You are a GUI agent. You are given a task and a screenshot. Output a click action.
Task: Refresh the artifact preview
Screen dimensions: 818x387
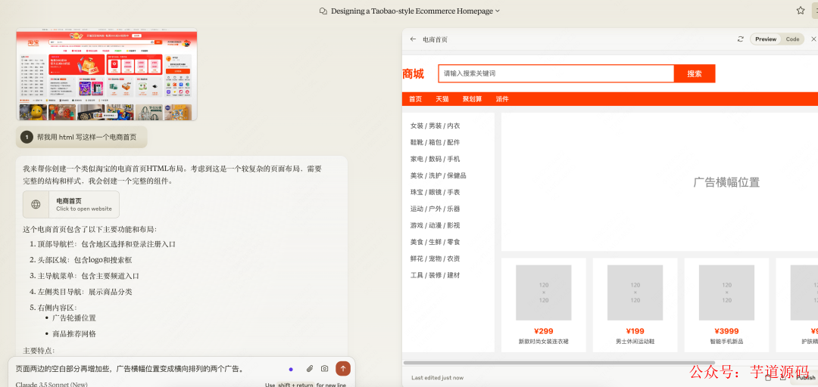[x=740, y=39]
